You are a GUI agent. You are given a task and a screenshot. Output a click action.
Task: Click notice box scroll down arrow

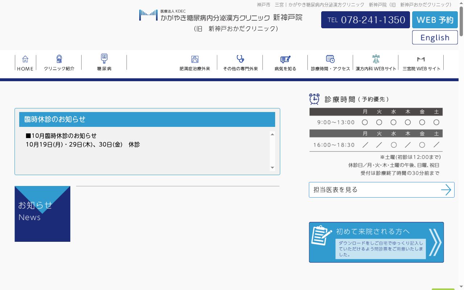point(273,167)
